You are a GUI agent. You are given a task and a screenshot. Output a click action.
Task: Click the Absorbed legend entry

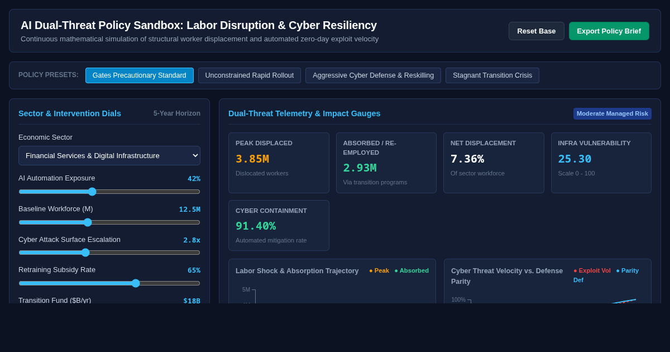tap(411, 270)
